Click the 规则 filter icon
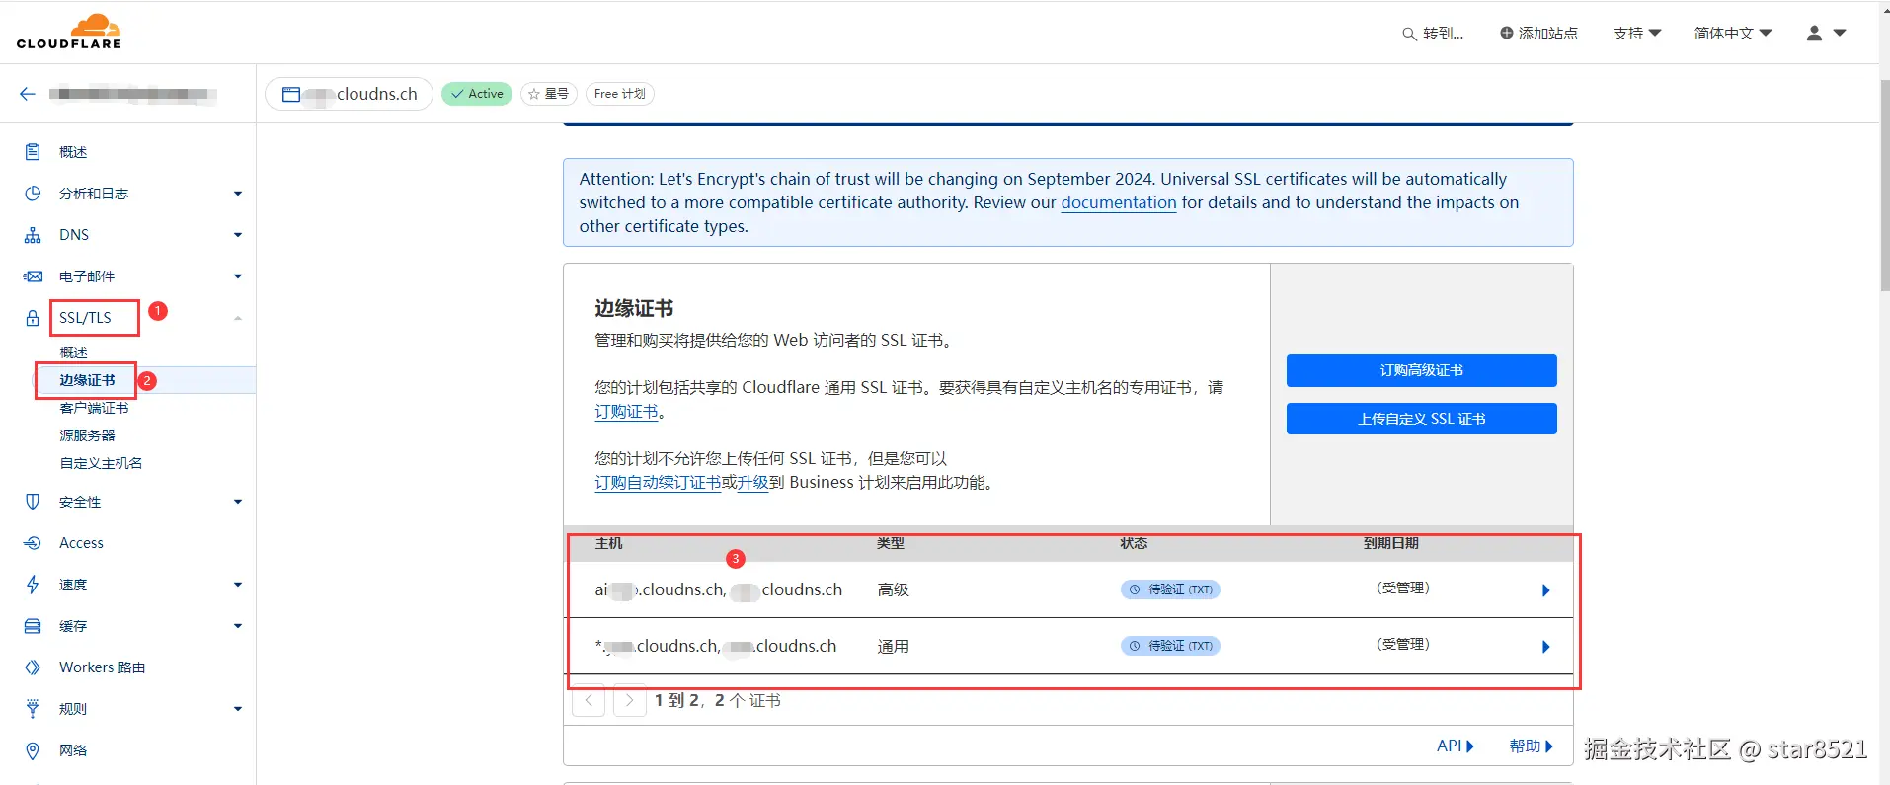The width and height of the screenshot is (1890, 785). tap(33, 709)
